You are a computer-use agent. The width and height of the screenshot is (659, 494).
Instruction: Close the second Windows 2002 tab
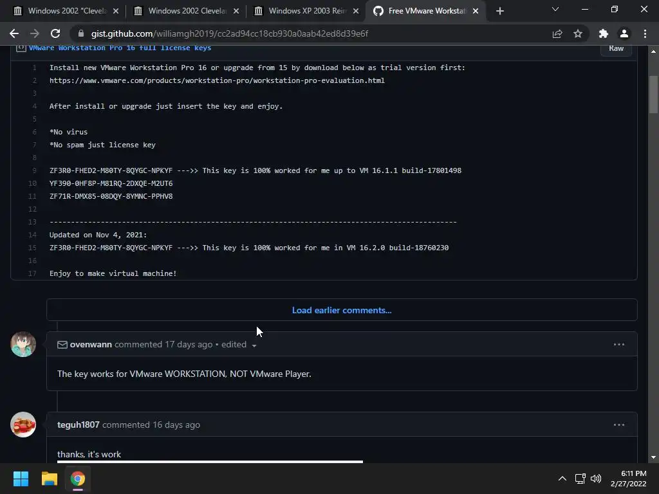pos(236,11)
